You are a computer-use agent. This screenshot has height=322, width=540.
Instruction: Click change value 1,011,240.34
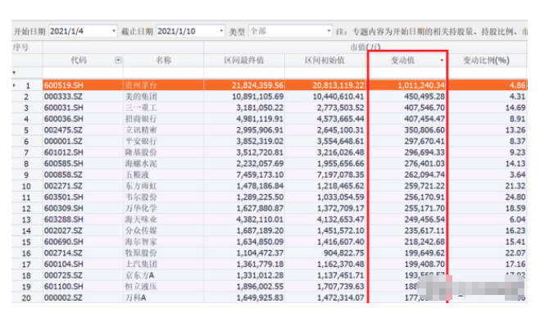pos(421,85)
